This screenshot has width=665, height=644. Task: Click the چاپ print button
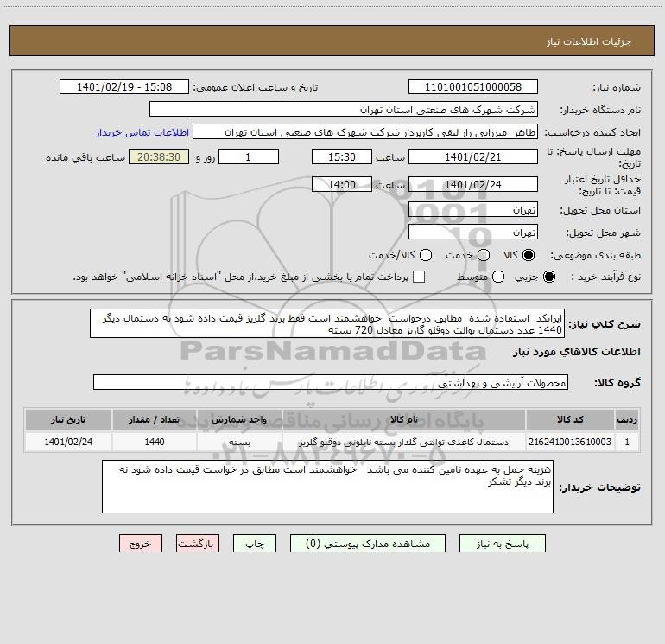pos(255,544)
